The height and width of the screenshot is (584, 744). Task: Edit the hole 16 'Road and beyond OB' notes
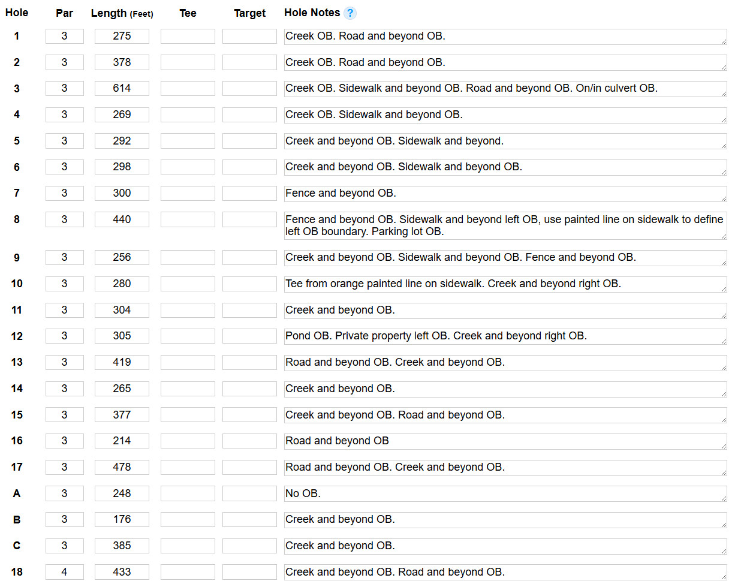coord(505,441)
